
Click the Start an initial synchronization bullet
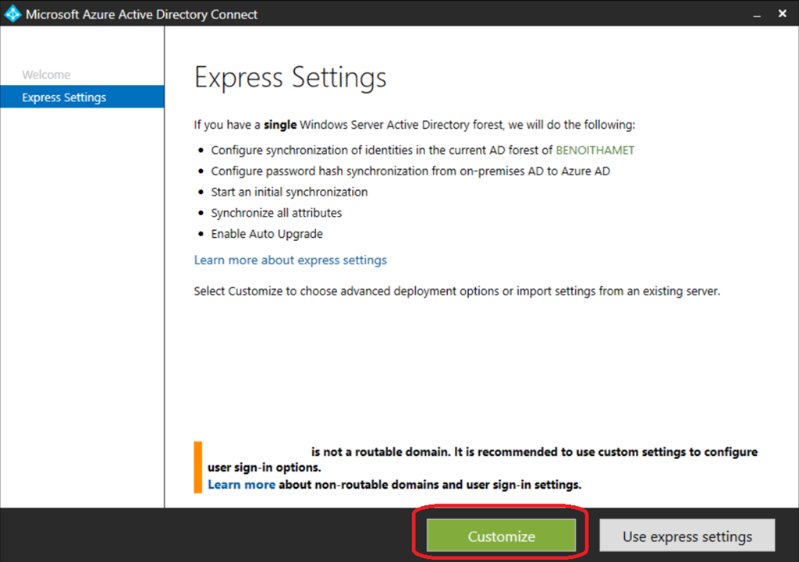289,192
